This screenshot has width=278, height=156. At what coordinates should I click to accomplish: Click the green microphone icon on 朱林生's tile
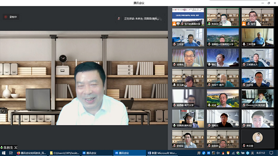pos(209,24)
